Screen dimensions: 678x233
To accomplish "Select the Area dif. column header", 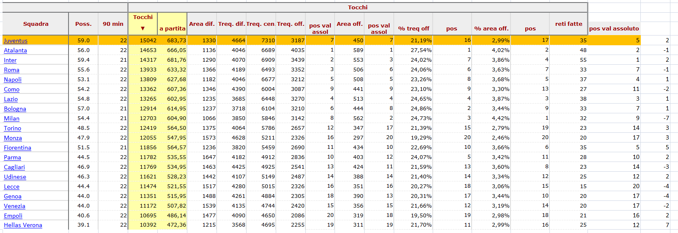I will pyautogui.click(x=202, y=24).
